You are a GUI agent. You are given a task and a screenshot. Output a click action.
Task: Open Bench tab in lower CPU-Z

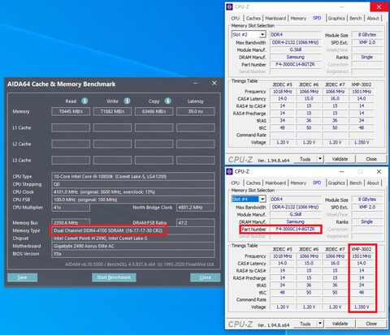(356, 183)
